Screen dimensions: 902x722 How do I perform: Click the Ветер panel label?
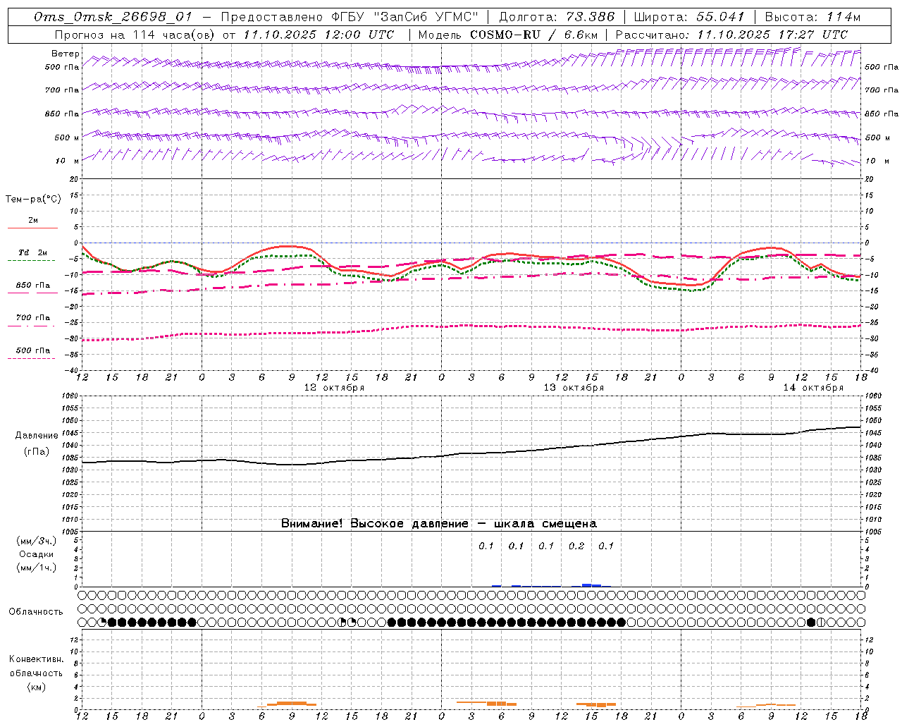pyautogui.click(x=65, y=54)
